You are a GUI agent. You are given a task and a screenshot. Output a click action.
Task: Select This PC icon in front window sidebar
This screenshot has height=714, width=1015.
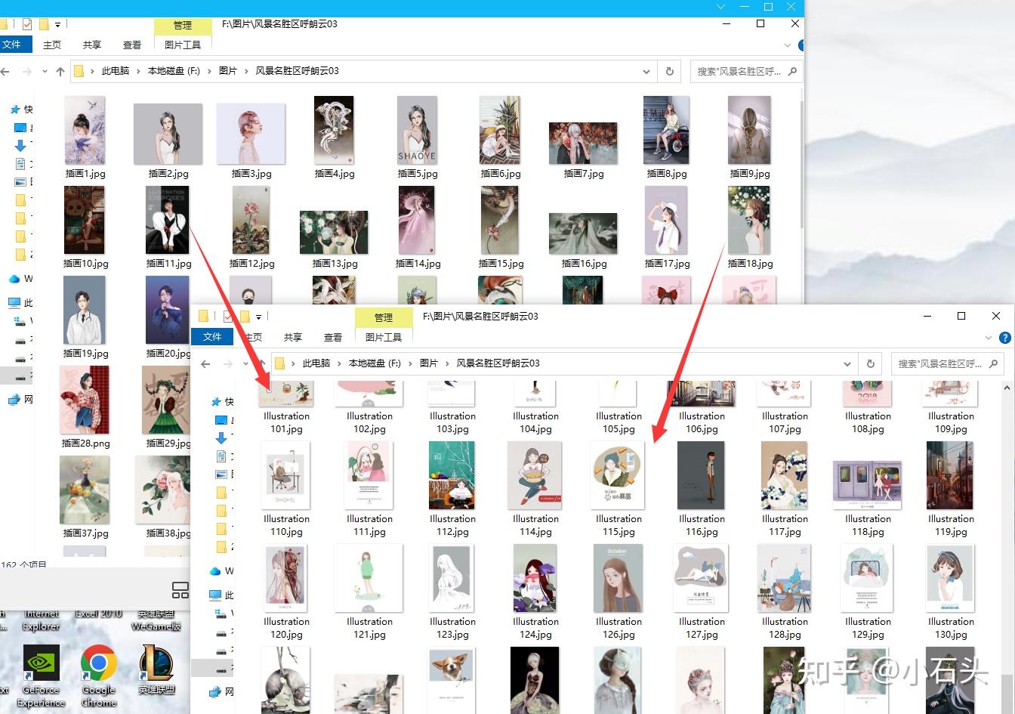215,595
